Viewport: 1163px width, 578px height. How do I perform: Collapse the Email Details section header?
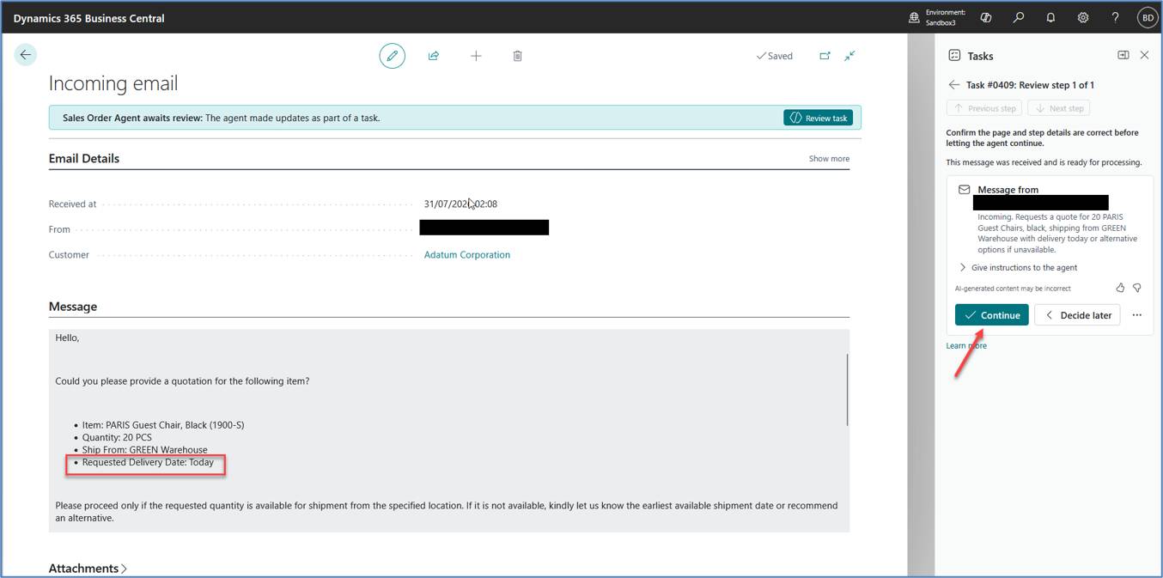click(x=84, y=159)
